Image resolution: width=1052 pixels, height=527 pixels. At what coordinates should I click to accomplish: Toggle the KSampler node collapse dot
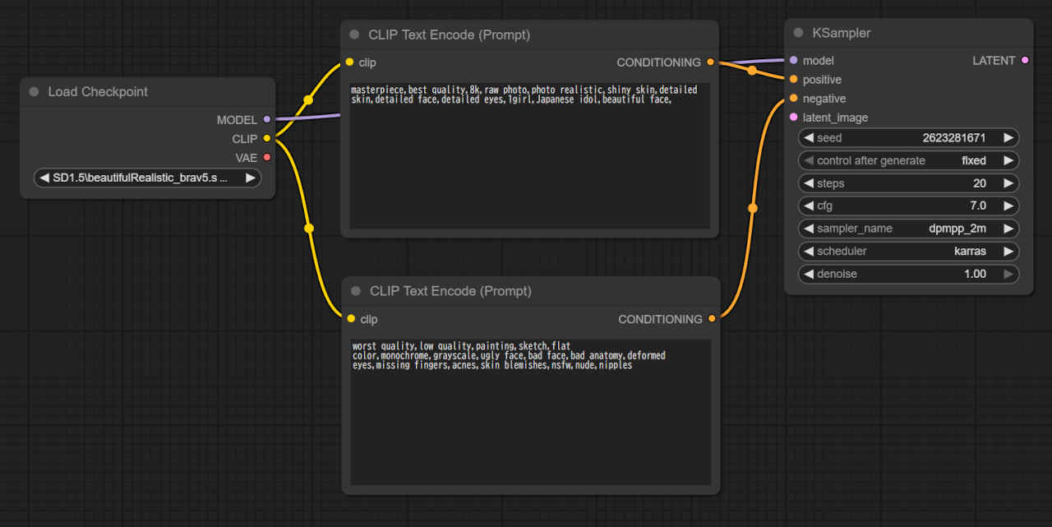[798, 33]
